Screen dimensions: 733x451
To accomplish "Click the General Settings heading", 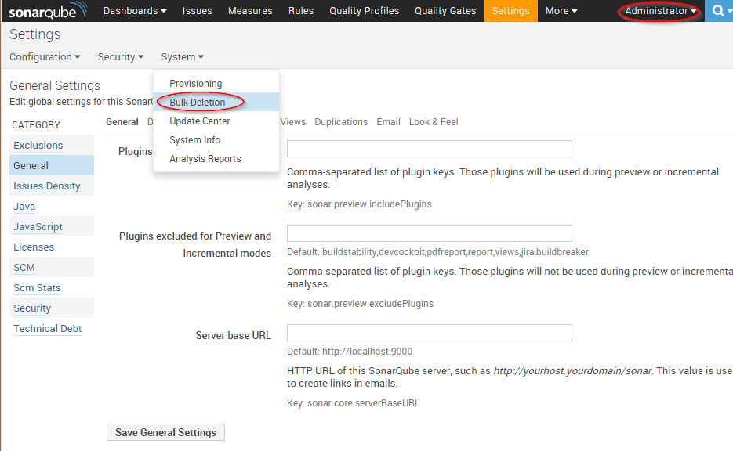I will pos(55,86).
